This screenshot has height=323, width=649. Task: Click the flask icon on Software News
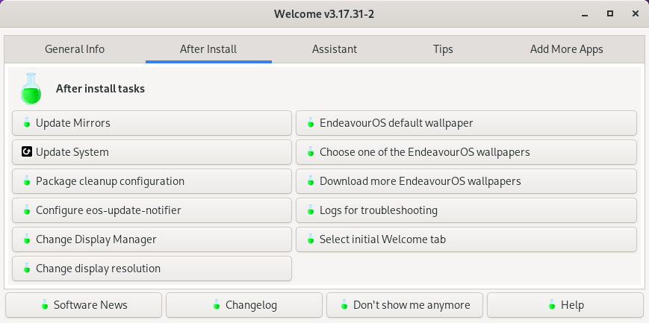point(45,305)
